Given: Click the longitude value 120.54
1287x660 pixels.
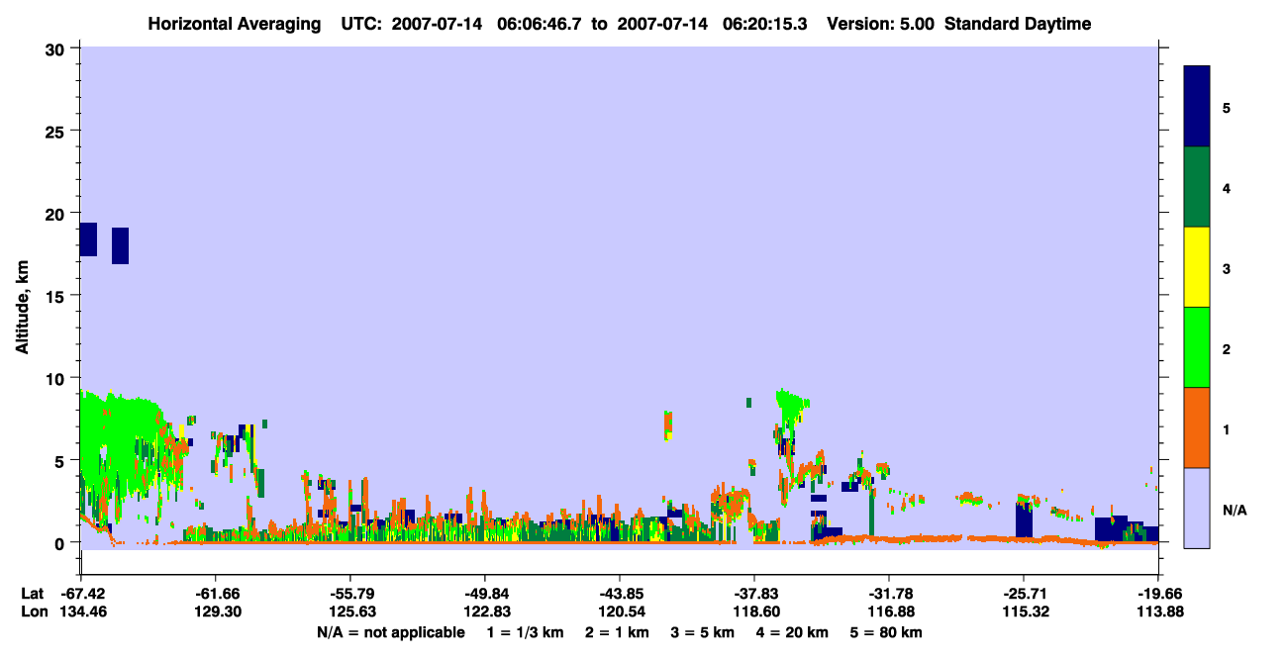Looking at the screenshot, I should click(x=620, y=612).
